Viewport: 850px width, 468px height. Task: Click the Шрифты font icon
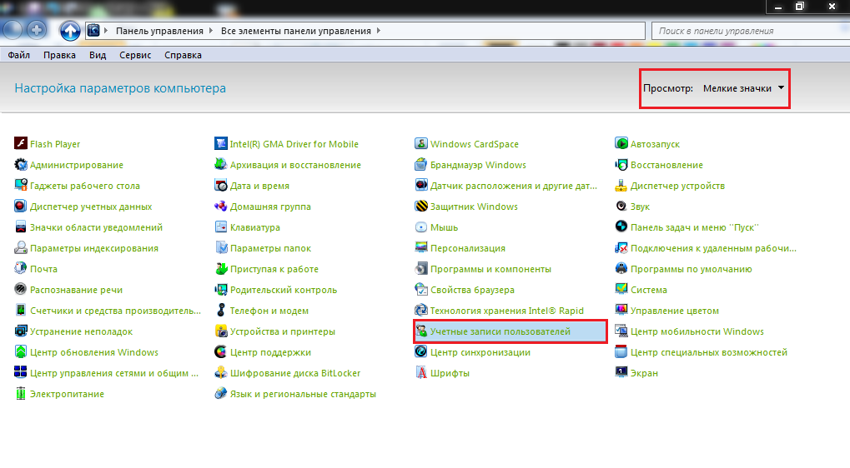pyautogui.click(x=421, y=373)
